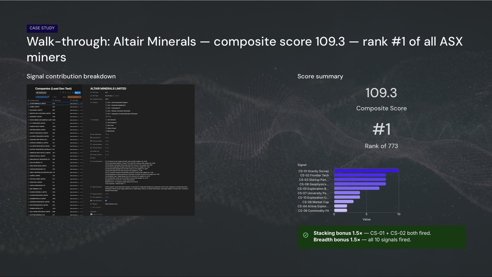Open the EVERGOLD MINERALS LIMITED row
492x277 pixels.
pyautogui.click(x=55, y=143)
